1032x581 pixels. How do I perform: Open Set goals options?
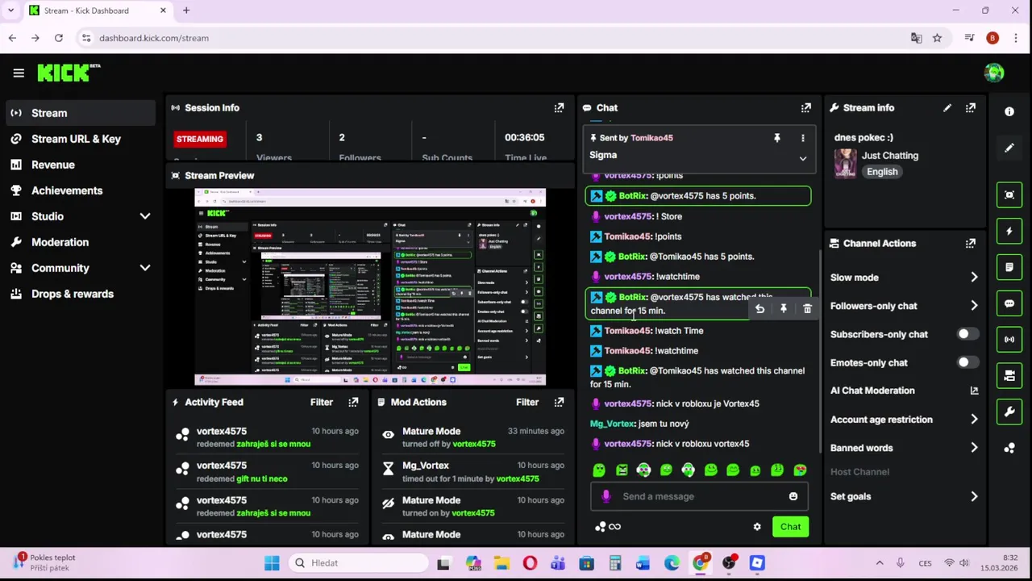click(x=905, y=496)
